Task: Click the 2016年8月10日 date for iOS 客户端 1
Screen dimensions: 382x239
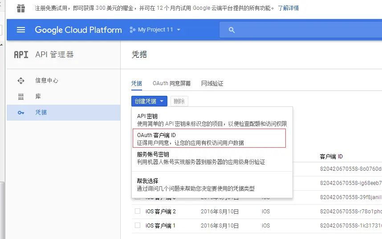Action: (x=220, y=226)
